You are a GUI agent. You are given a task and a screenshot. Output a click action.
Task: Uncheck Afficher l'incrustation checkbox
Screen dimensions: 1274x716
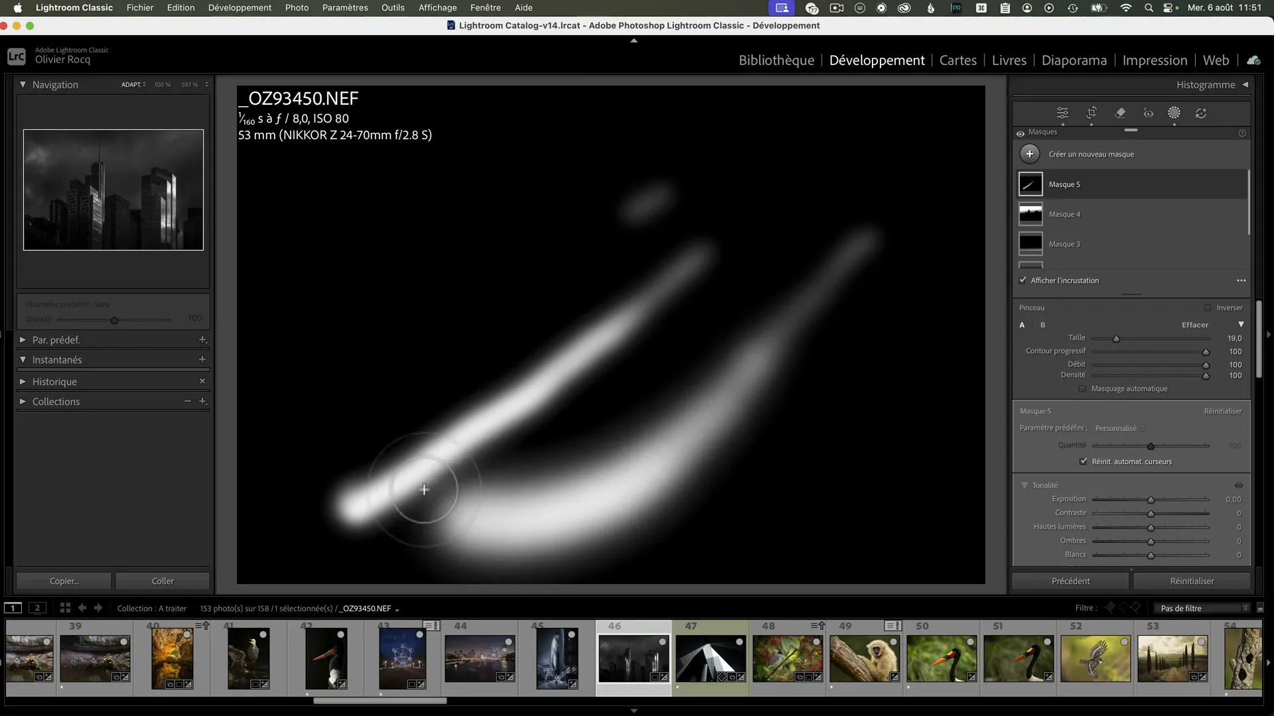(1023, 280)
